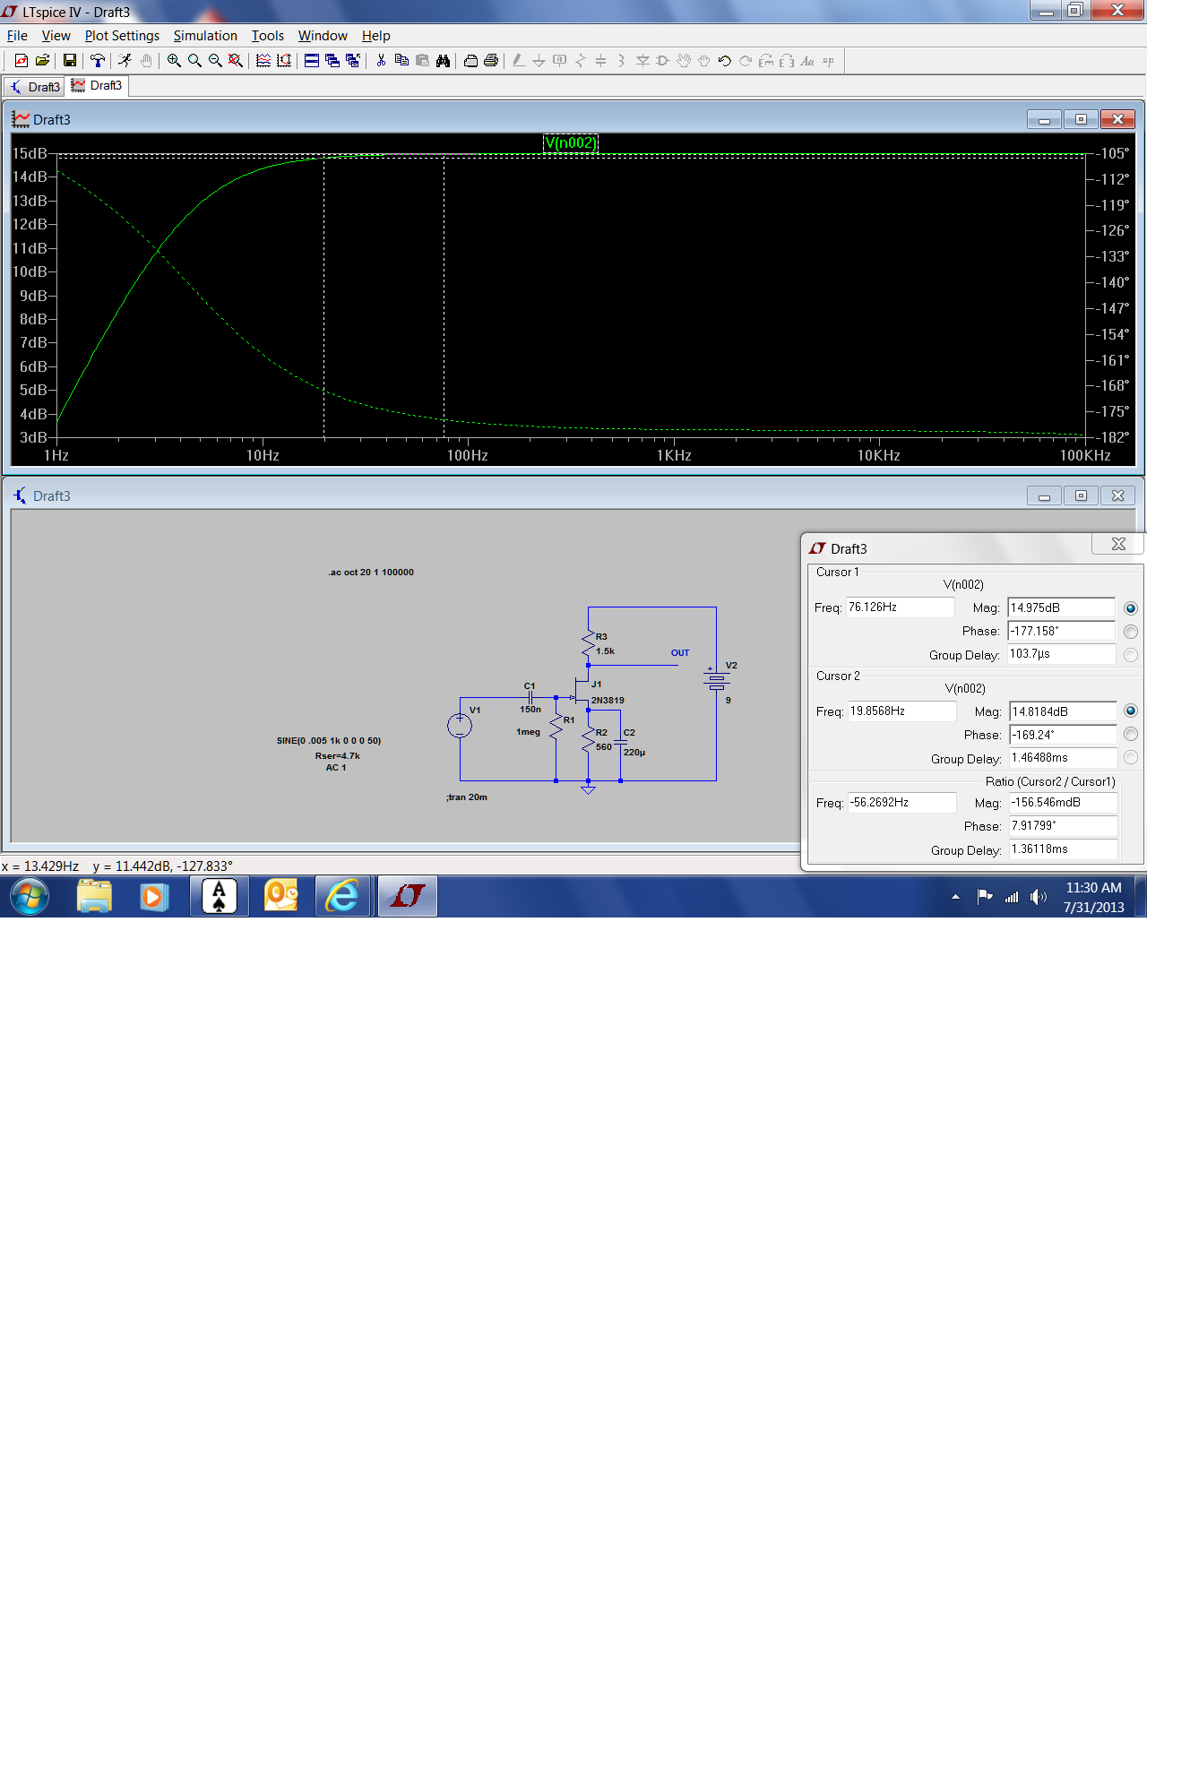
Task: Click the Component gate symbol icon
Action: pos(663,61)
